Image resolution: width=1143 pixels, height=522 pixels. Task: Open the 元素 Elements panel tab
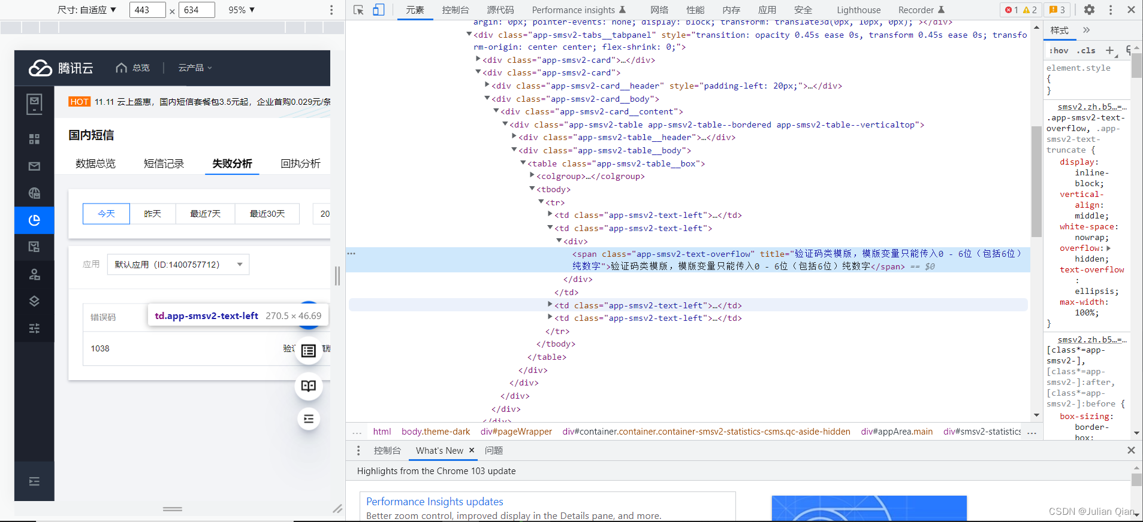tap(415, 10)
